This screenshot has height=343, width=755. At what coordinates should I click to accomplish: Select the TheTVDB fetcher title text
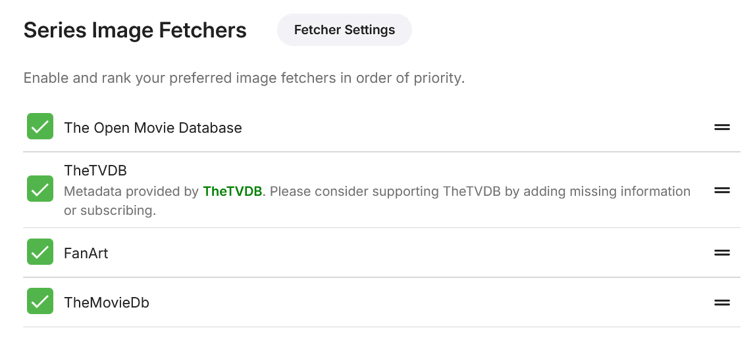tap(95, 170)
